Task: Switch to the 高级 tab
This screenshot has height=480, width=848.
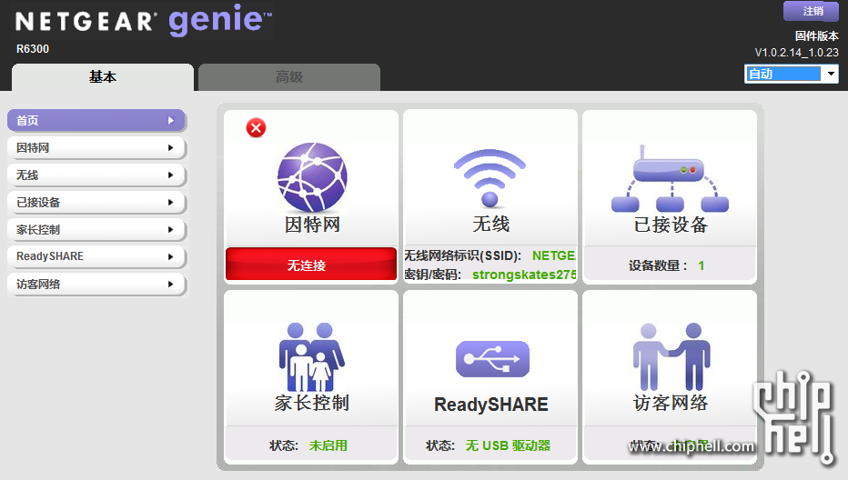Action: pyautogui.click(x=289, y=77)
